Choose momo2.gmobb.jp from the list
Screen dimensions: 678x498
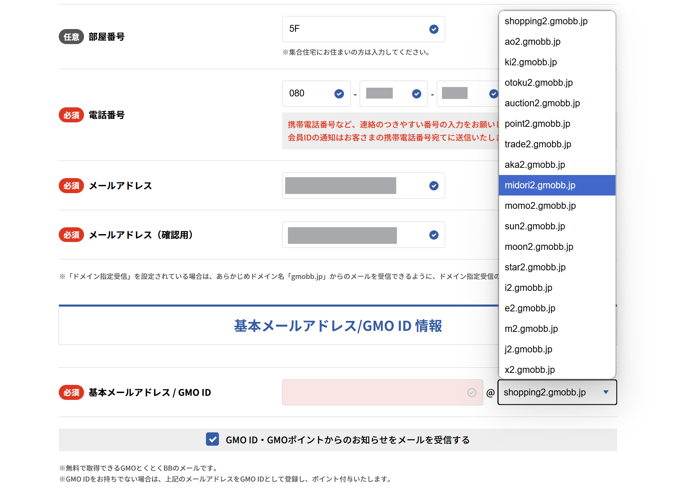coord(557,206)
